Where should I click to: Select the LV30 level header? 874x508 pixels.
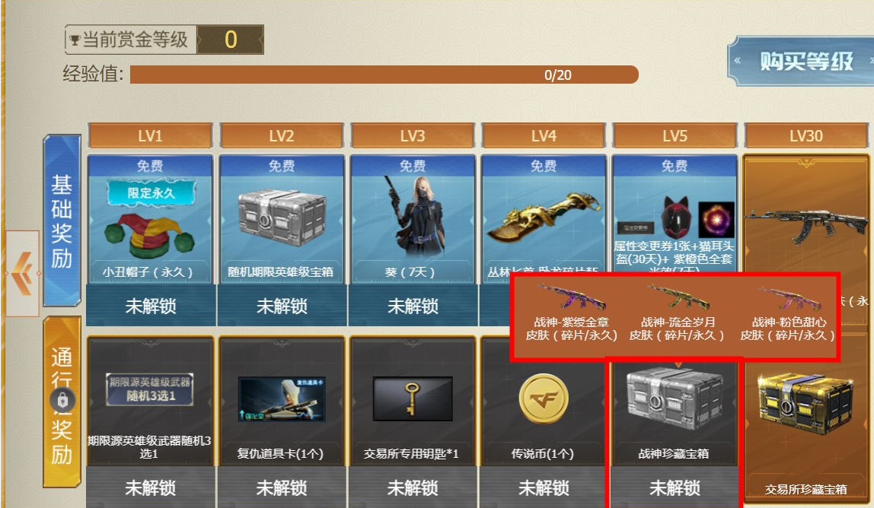806,135
